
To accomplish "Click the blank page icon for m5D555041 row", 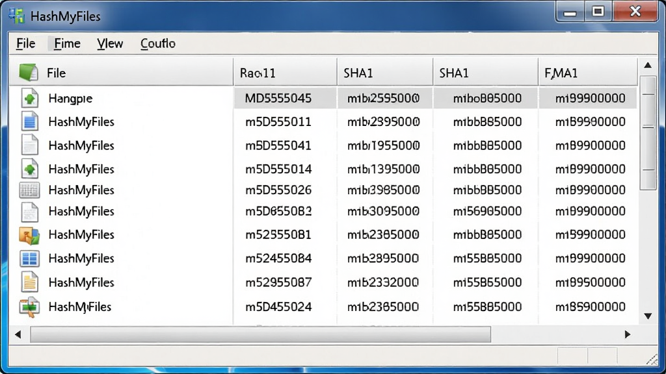I will (29, 145).
